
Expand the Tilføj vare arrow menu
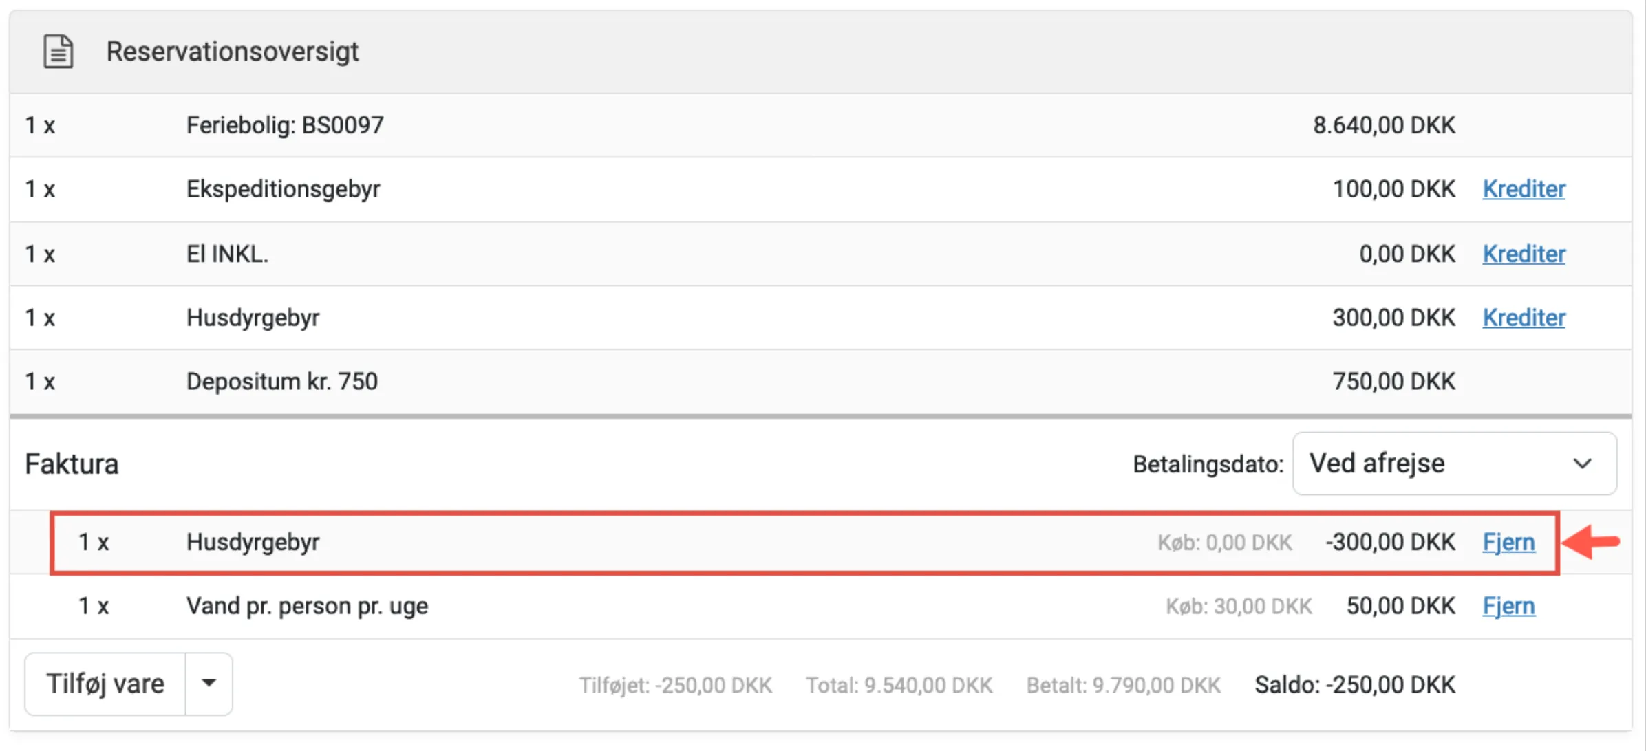[x=209, y=684]
